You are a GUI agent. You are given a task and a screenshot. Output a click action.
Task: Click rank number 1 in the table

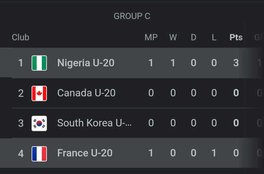click(21, 63)
